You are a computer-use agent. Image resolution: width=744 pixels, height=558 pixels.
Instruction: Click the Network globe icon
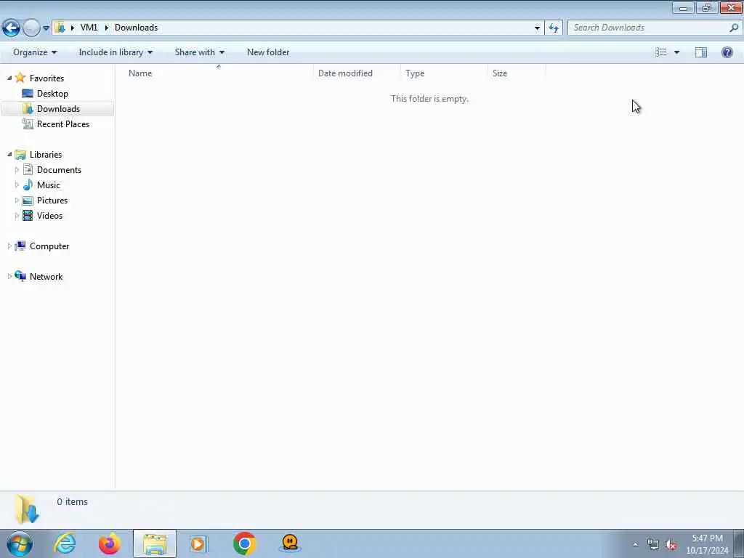point(20,276)
